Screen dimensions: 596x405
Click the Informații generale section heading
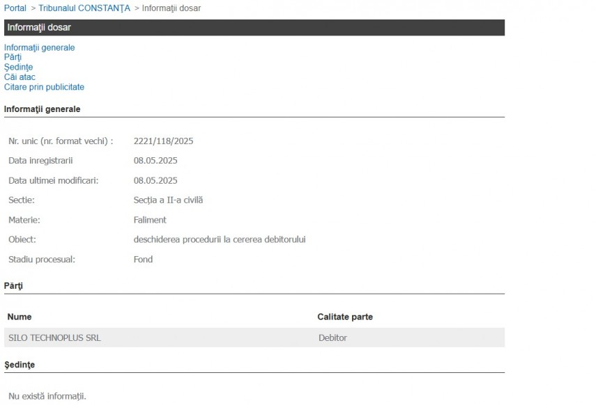coord(43,109)
